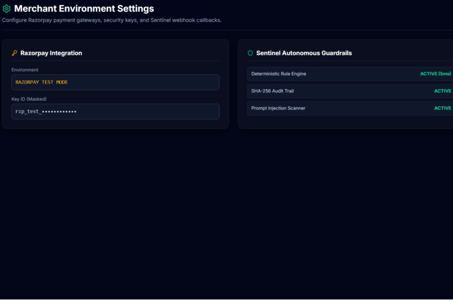Click the Sentinel Autonomous Guardrails heading
The height and width of the screenshot is (301, 453).
point(304,53)
